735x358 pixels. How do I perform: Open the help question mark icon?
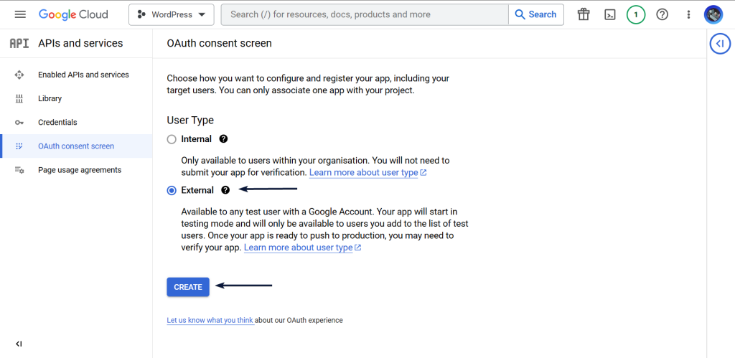pyautogui.click(x=662, y=14)
